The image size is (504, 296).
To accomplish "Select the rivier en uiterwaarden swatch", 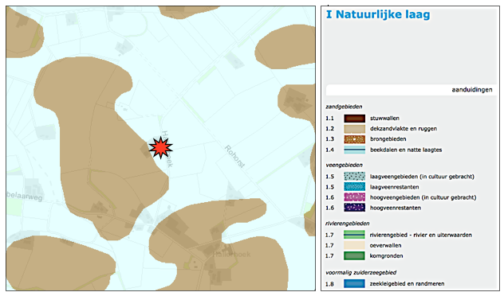I will click(355, 235).
